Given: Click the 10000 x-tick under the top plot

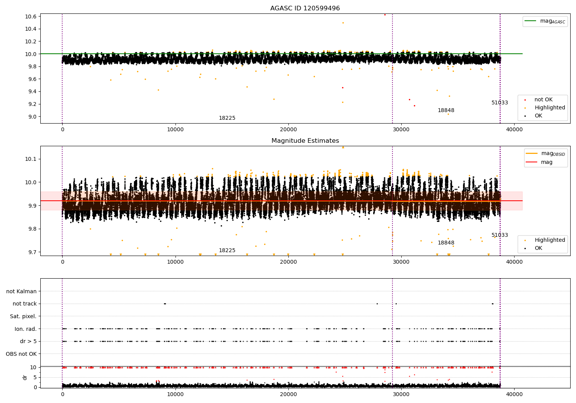Looking at the screenshot, I should pyautogui.click(x=175, y=129).
